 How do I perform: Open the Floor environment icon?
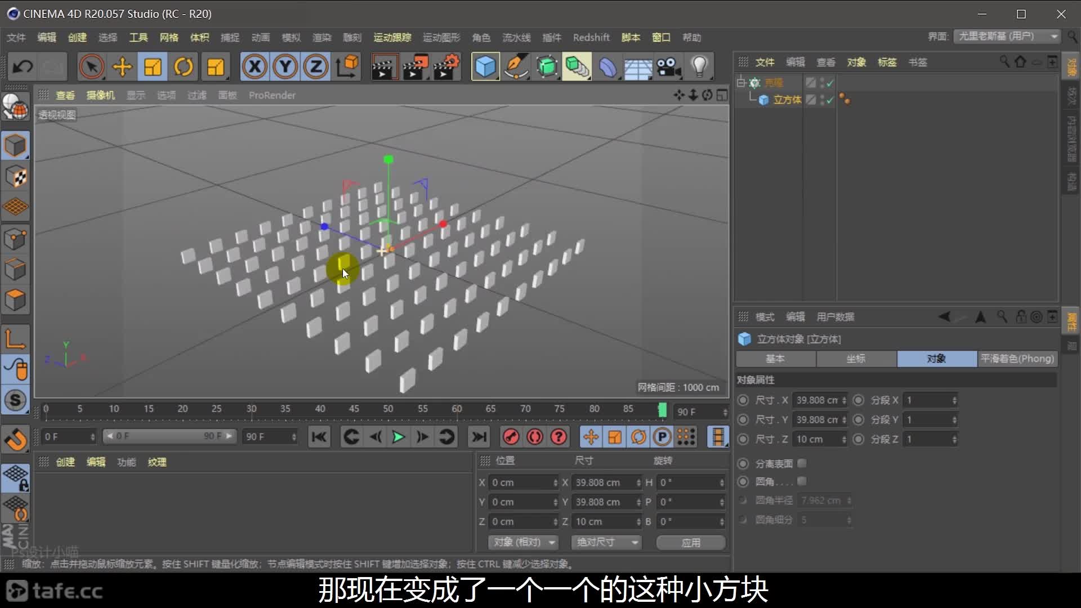[x=638, y=66]
